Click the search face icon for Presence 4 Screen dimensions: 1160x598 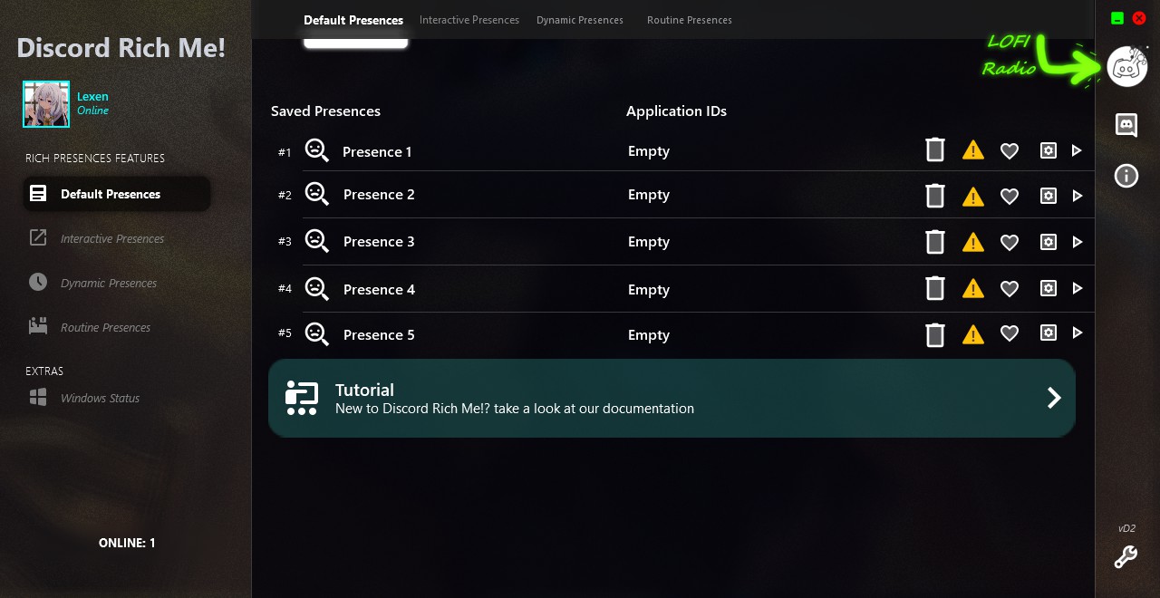pos(316,289)
